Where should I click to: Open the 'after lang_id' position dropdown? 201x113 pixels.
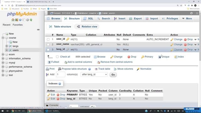pyautogui.click(x=94, y=74)
